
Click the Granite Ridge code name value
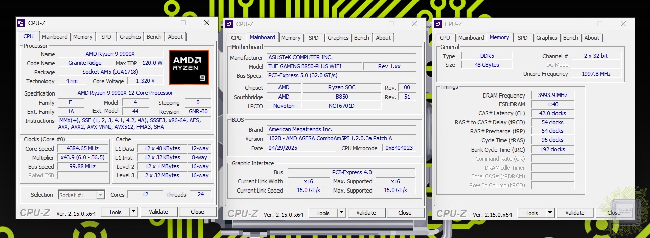click(85, 63)
